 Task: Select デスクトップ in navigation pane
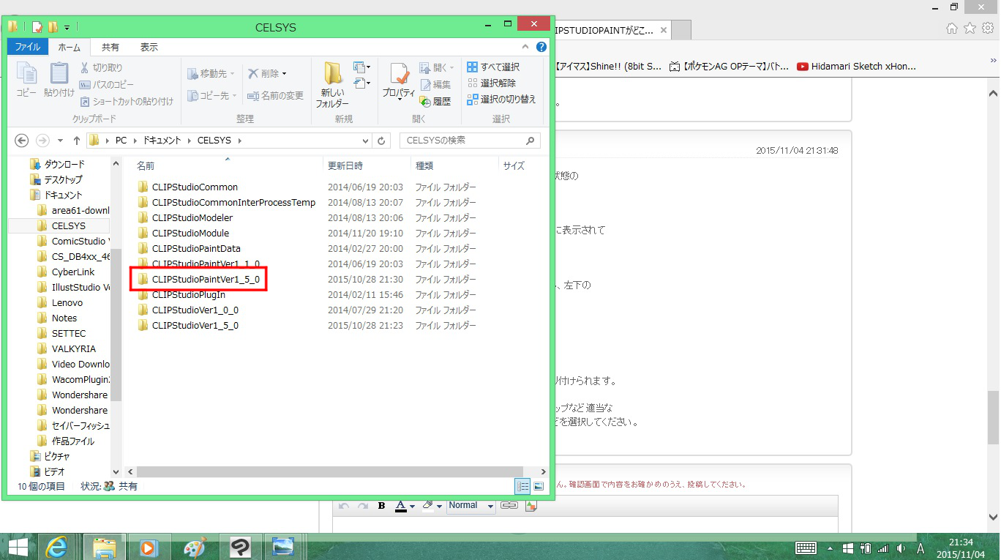click(63, 180)
